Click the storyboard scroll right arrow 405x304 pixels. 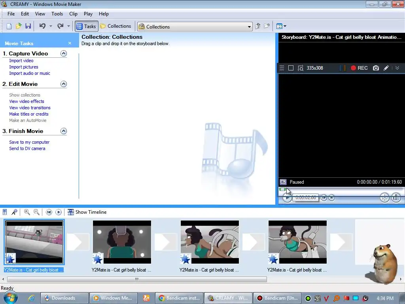[x=401, y=279]
